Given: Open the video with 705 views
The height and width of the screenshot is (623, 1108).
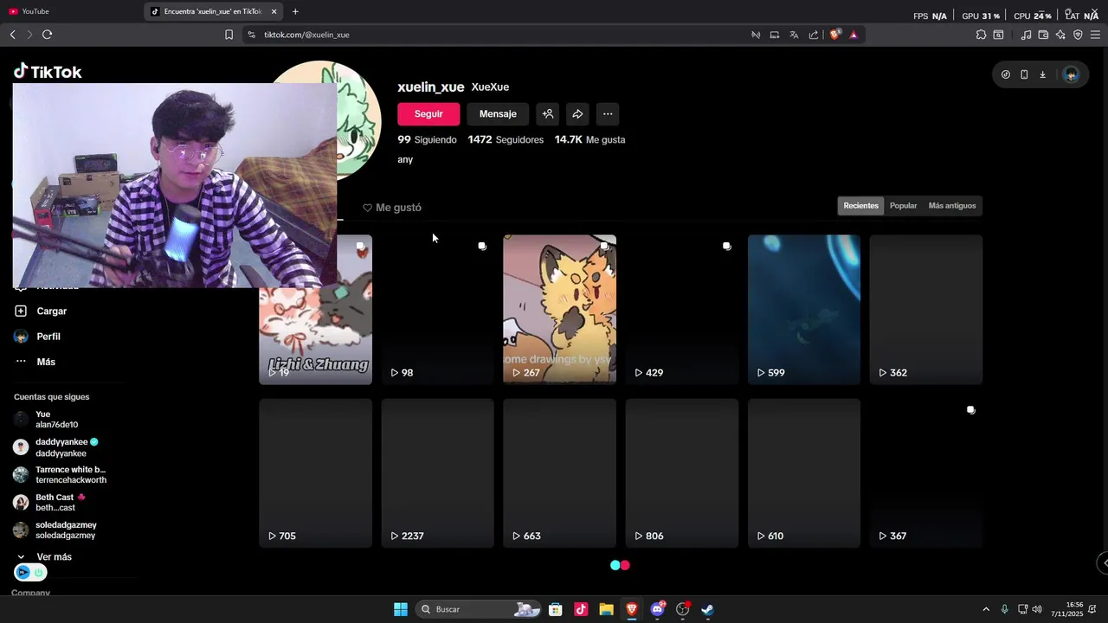Looking at the screenshot, I should [315, 472].
